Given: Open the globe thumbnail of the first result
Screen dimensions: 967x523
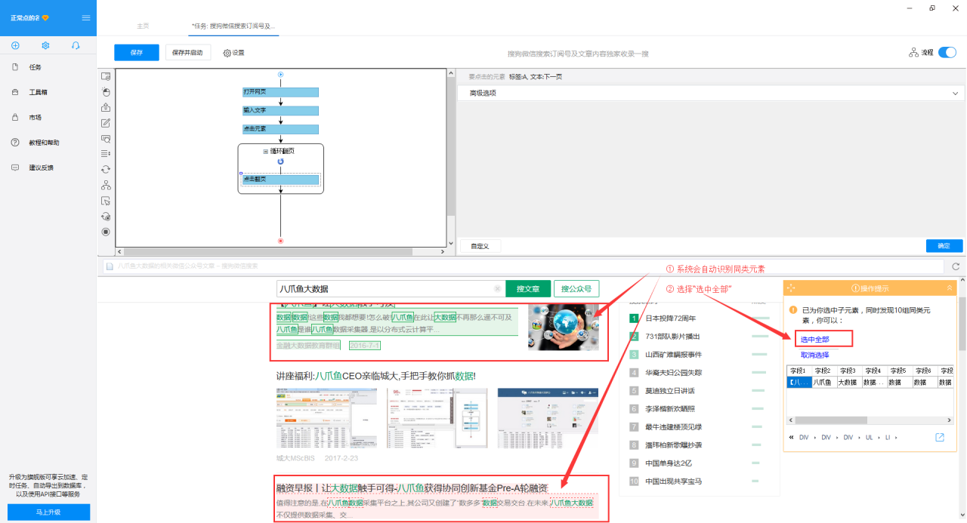Looking at the screenshot, I should [x=564, y=327].
